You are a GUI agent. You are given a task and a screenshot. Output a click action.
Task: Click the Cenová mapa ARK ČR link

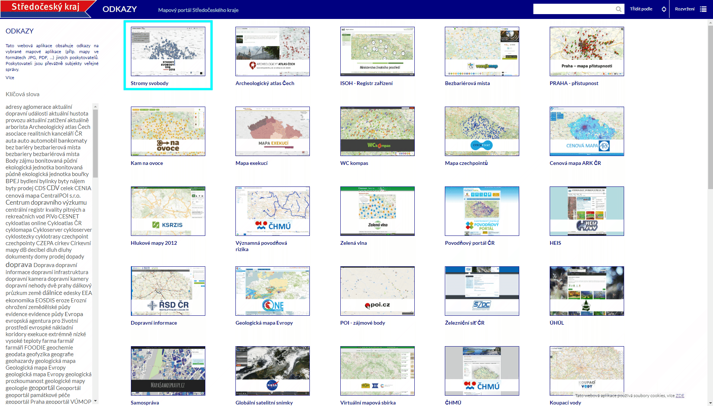pos(575,163)
